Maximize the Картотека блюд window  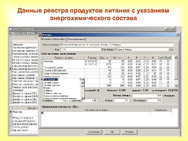pos(169,29)
